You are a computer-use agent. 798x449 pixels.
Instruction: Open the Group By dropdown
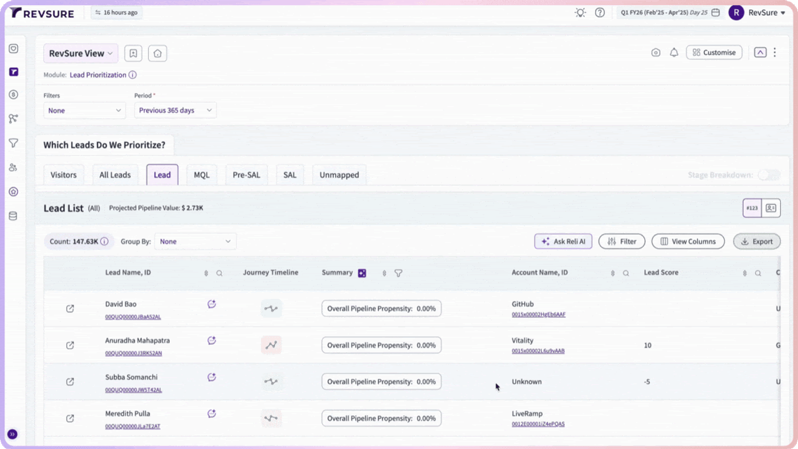[x=196, y=242]
